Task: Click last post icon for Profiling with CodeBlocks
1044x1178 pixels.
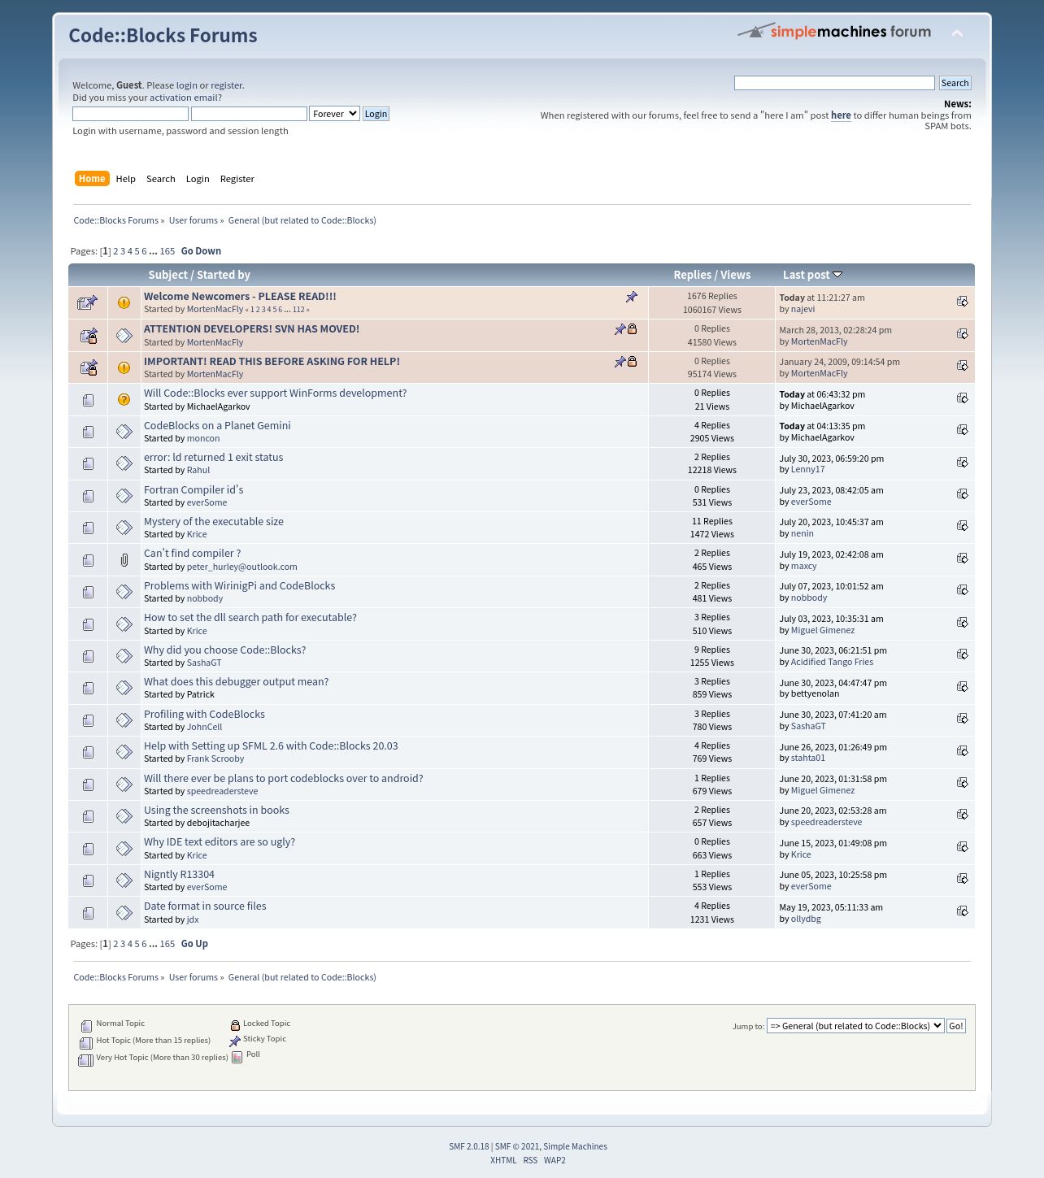Action: point(962,719)
